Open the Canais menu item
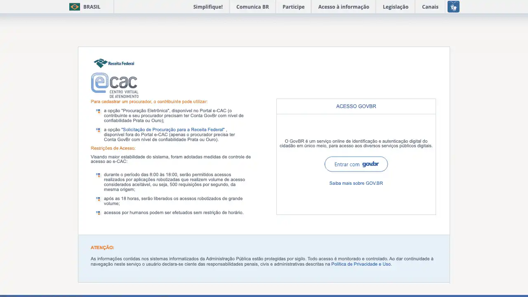The image size is (528, 297). pyautogui.click(x=430, y=7)
